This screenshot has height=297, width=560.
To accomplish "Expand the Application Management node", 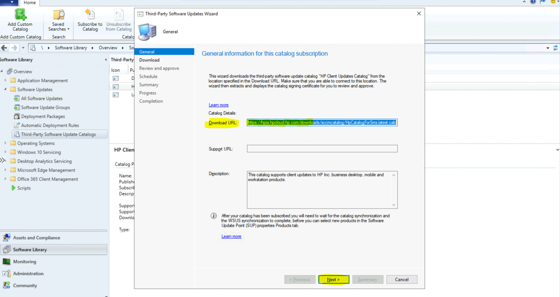I will (5, 80).
